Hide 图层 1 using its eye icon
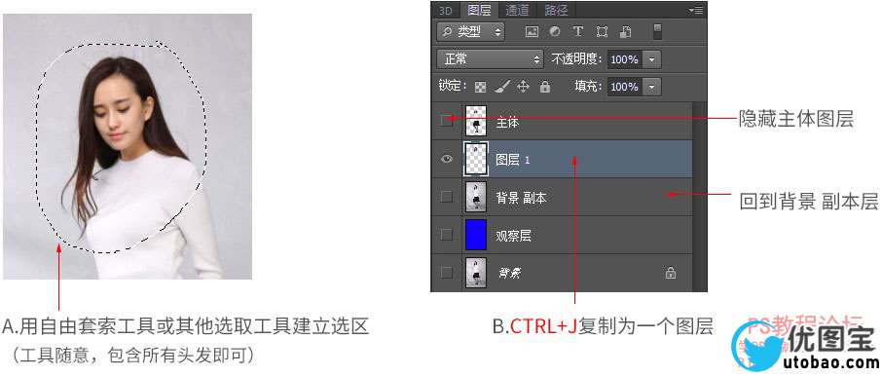The width and height of the screenshot is (882, 376). pyautogui.click(x=447, y=160)
